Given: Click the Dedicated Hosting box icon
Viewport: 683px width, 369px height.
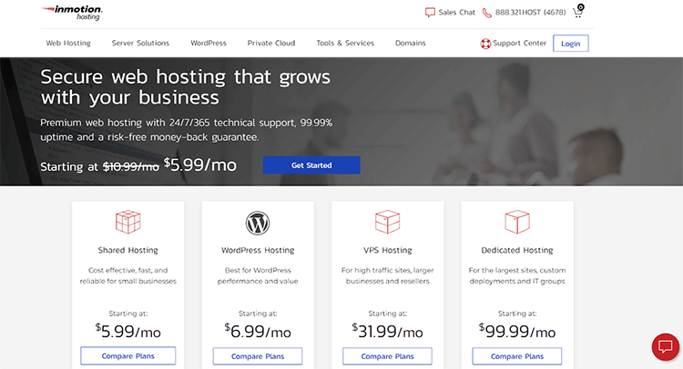Looking at the screenshot, I should 516,222.
